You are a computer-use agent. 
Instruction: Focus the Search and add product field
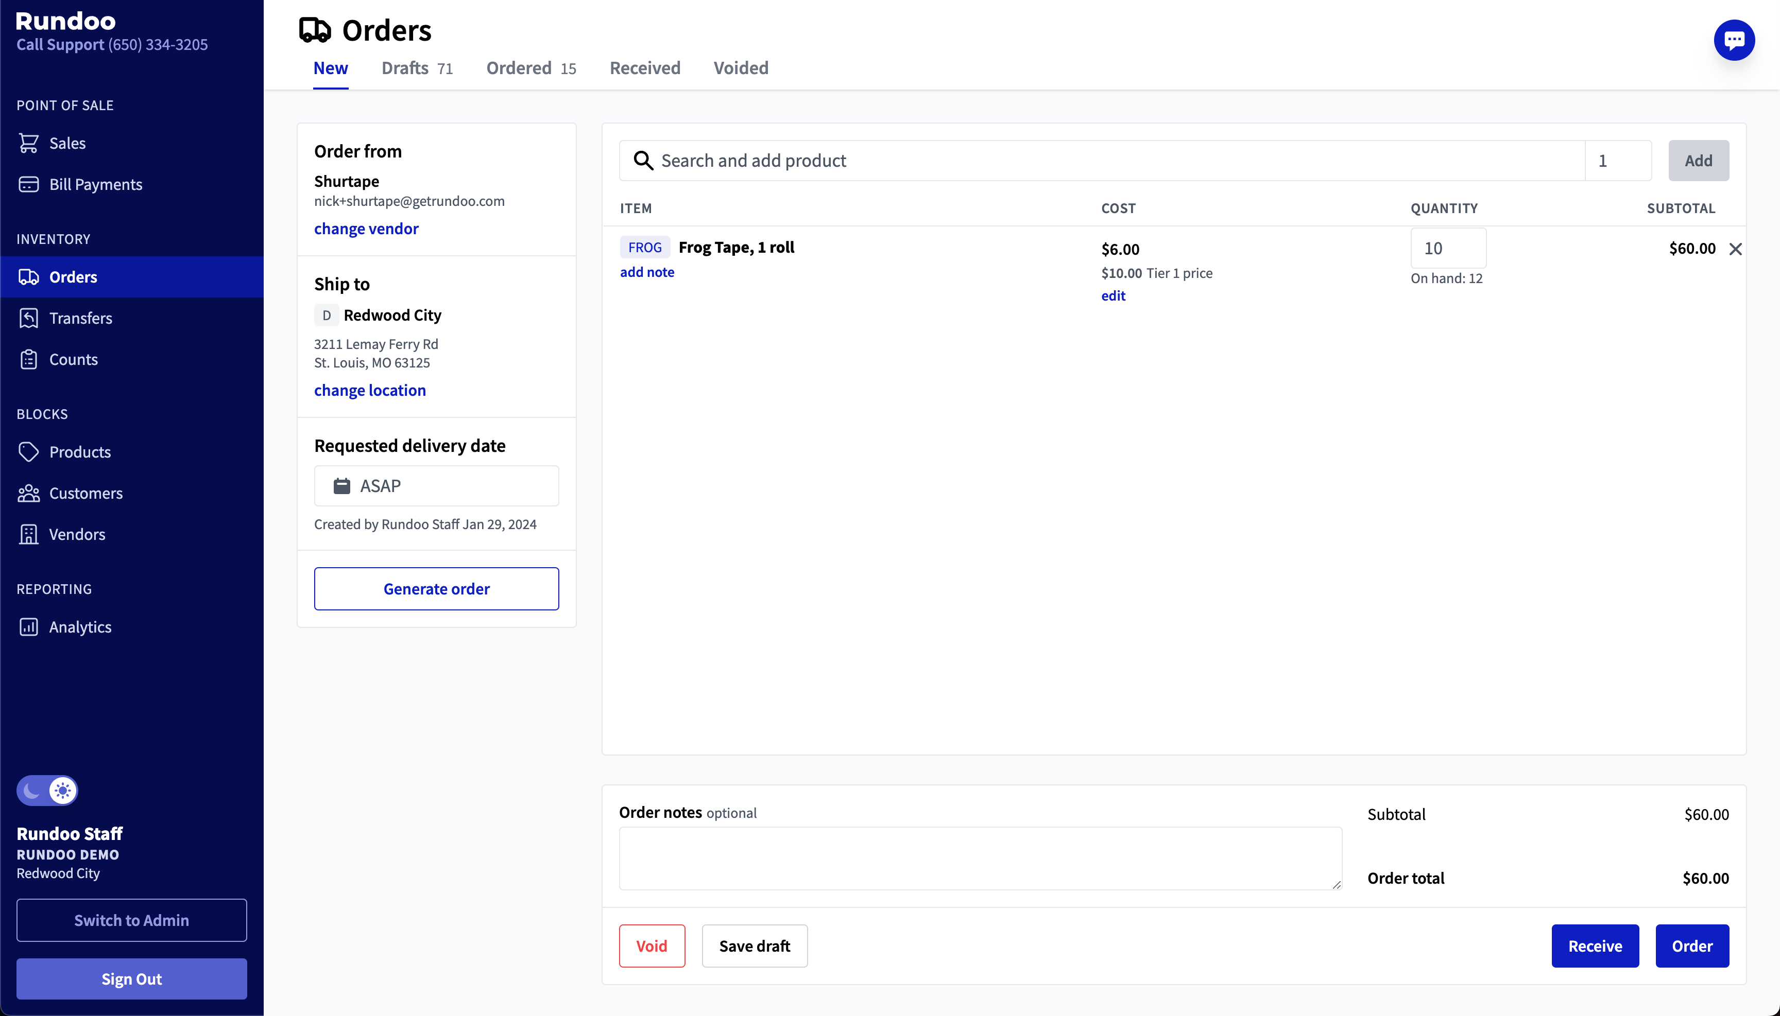(x=1102, y=161)
